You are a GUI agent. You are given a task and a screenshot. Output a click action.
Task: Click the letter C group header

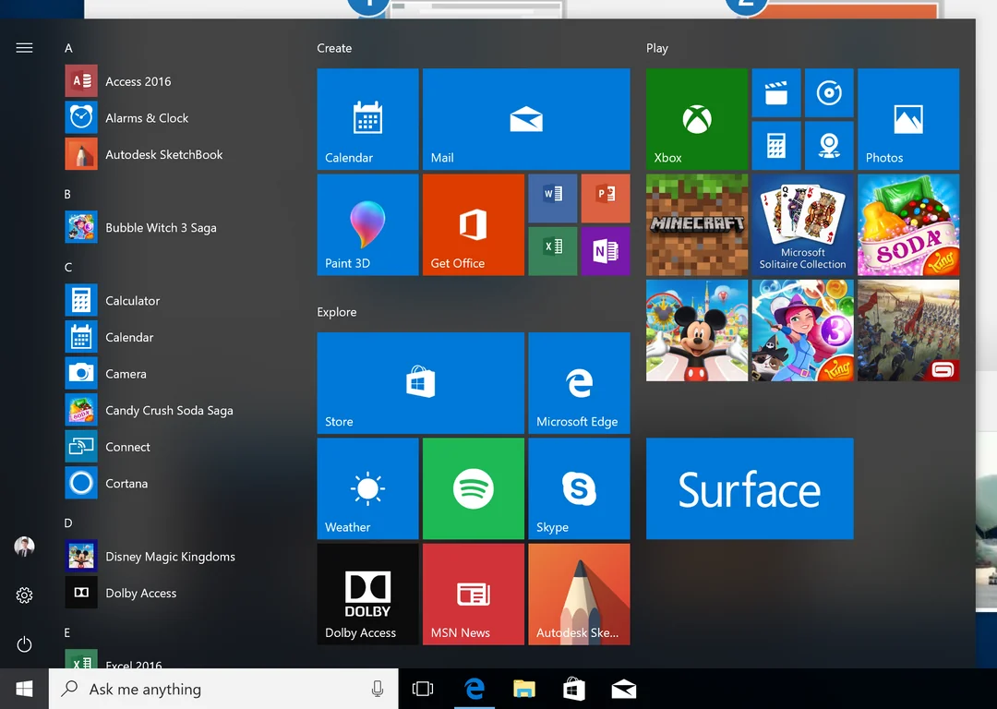pyautogui.click(x=68, y=268)
